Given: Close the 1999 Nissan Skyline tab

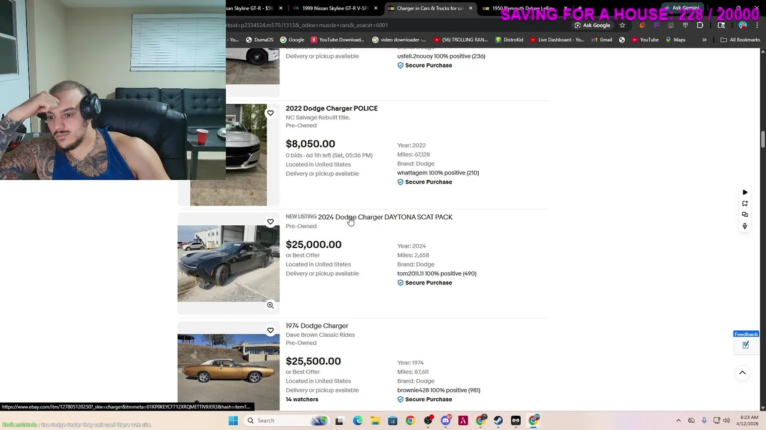Looking at the screenshot, I should [x=376, y=8].
